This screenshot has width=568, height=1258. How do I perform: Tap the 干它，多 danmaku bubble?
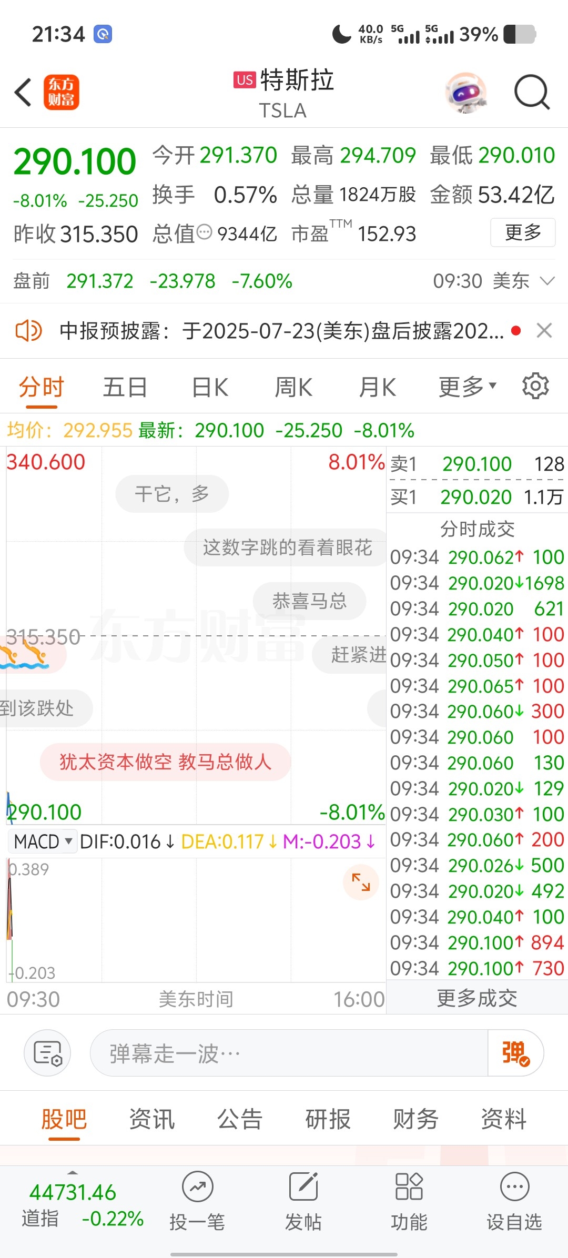tap(172, 494)
